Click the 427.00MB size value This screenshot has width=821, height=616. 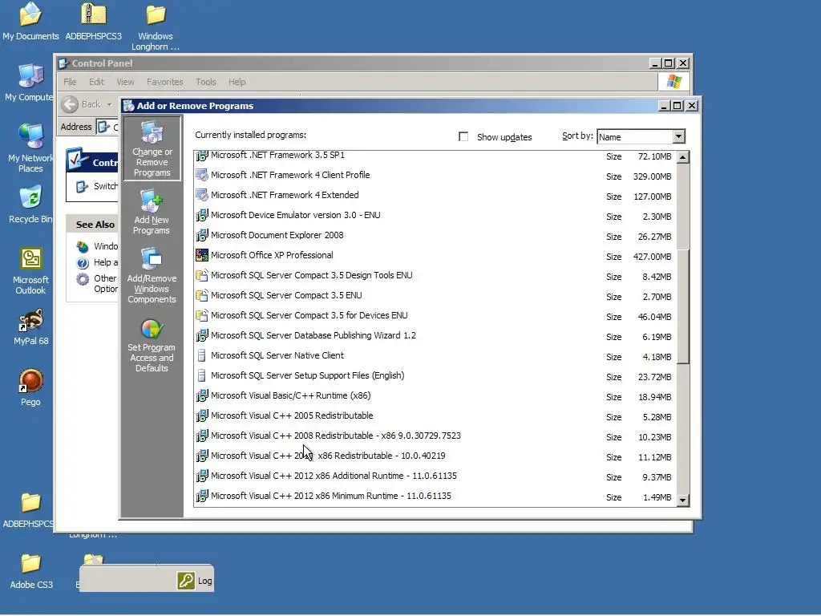click(652, 257)
